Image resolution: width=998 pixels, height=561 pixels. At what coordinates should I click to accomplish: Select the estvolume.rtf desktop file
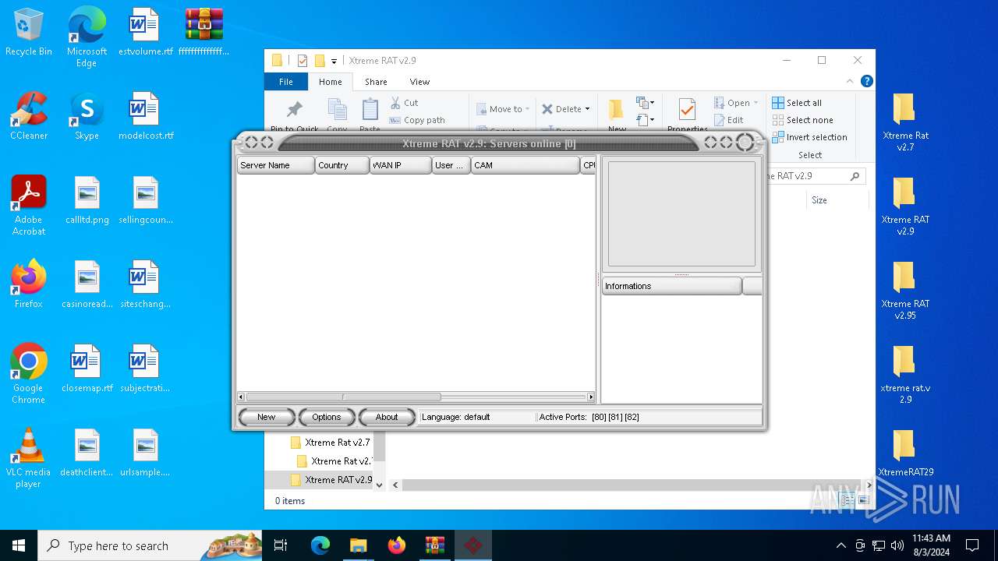pos(145,33)
